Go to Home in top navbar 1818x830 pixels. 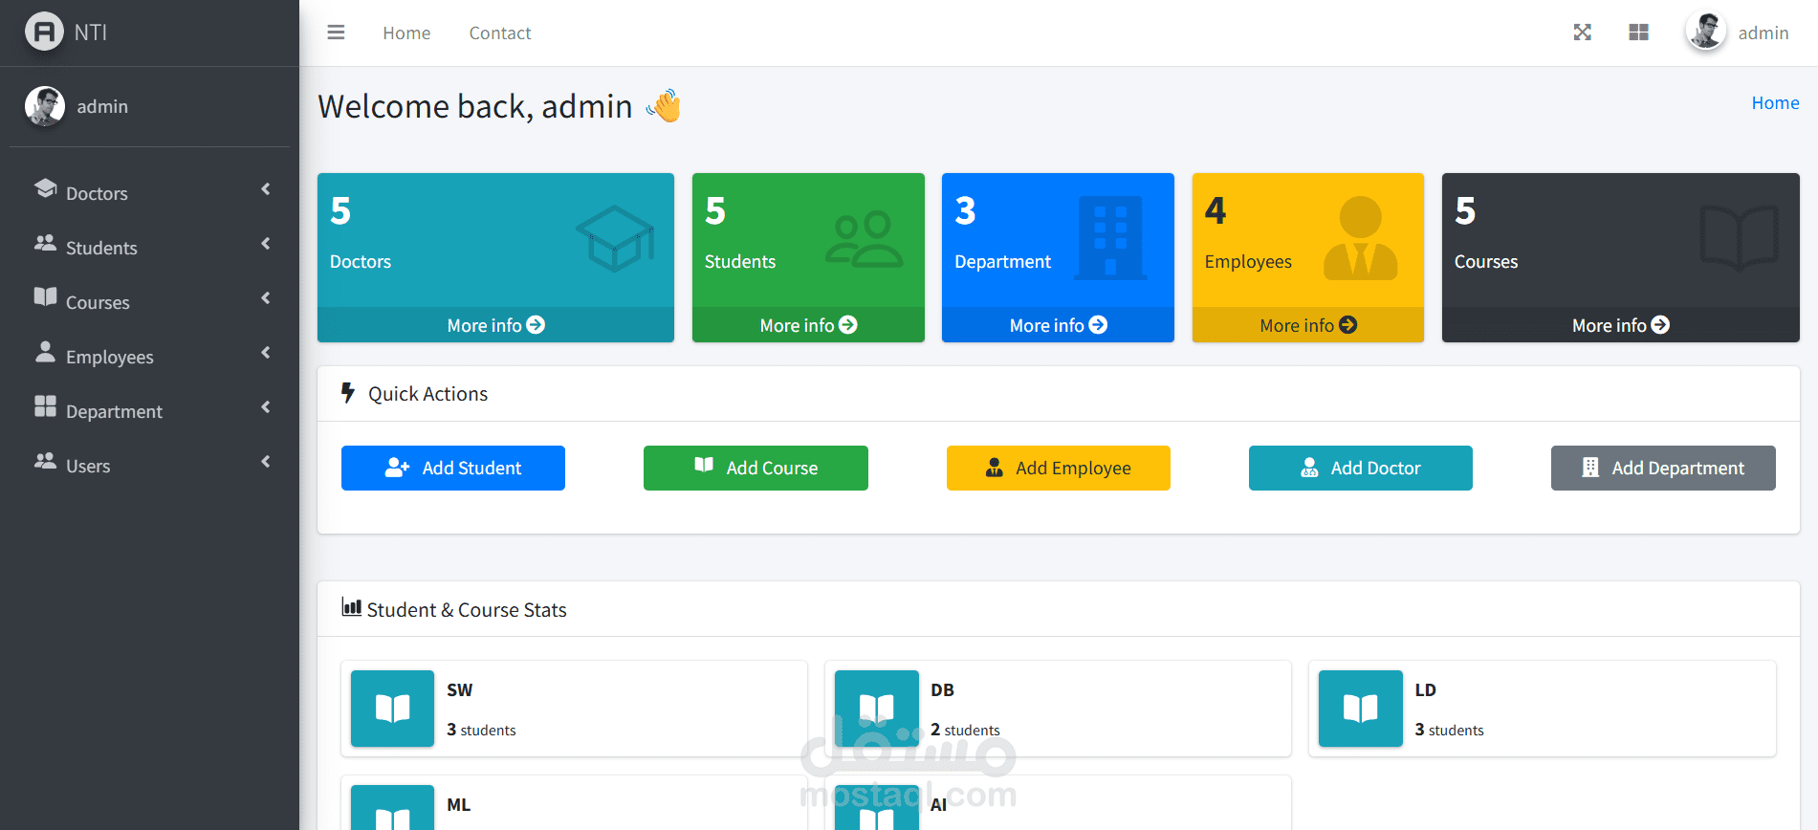coord(406,33)
